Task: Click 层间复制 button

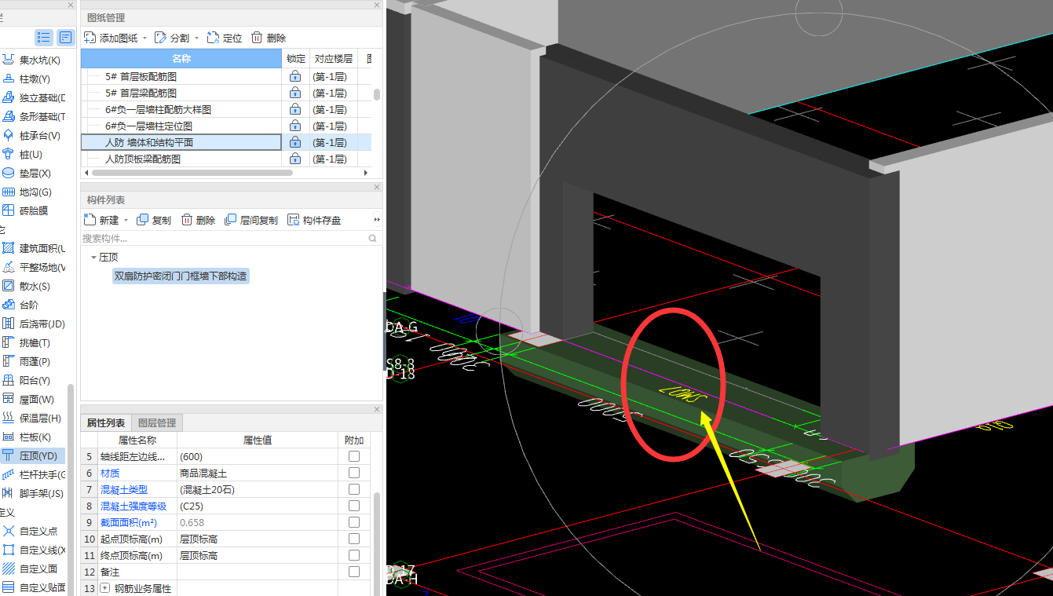Action: [251, 220]
